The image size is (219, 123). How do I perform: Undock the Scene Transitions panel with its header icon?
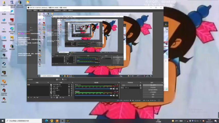[x=141, y=83]
